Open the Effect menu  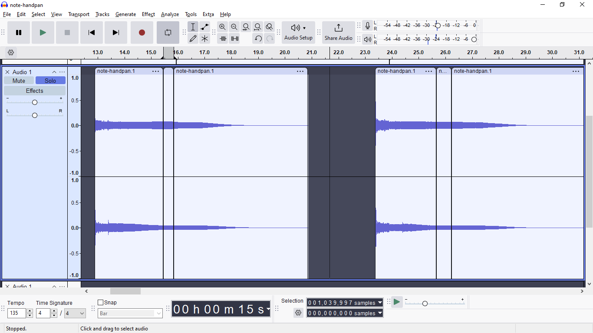coord(148,14)
